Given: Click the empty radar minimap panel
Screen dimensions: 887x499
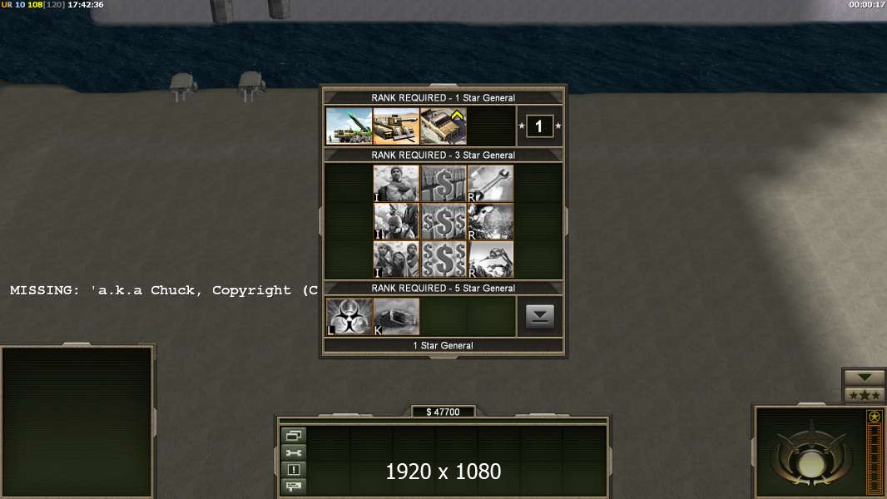Looking at the screenshot, I should 77,421.
